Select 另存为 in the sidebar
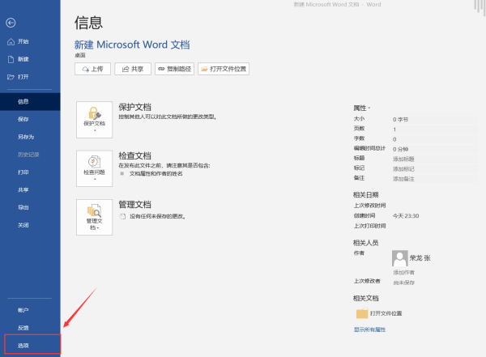This screenshot has width=486, height=357. pos(26,137)
